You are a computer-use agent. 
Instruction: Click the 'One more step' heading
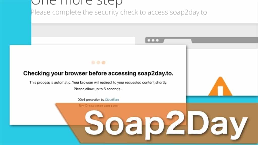77,3
